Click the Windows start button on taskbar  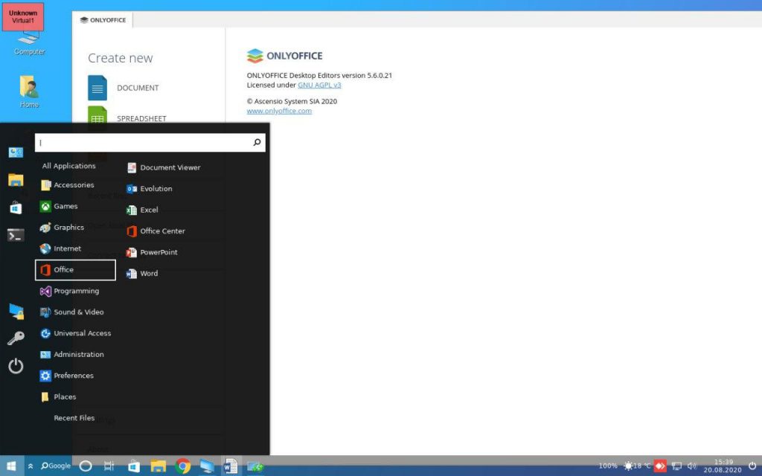pos(11,466)
